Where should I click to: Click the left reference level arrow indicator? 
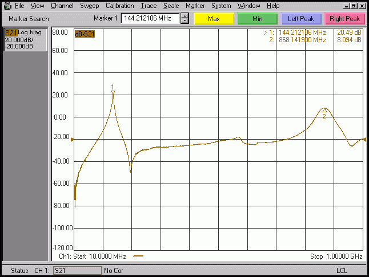(73, 140)
